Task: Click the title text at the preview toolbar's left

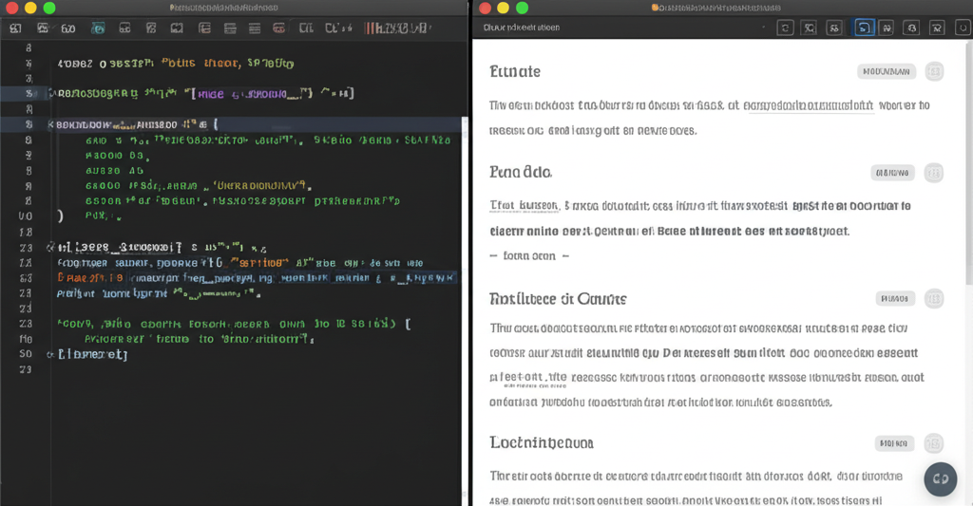Action: pos(521,28)
